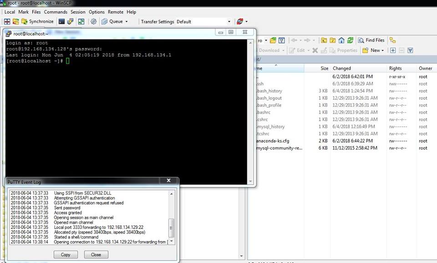The image size is (437, 263).
Task: Click the green arrows toolbar icon
Action: 81,21
